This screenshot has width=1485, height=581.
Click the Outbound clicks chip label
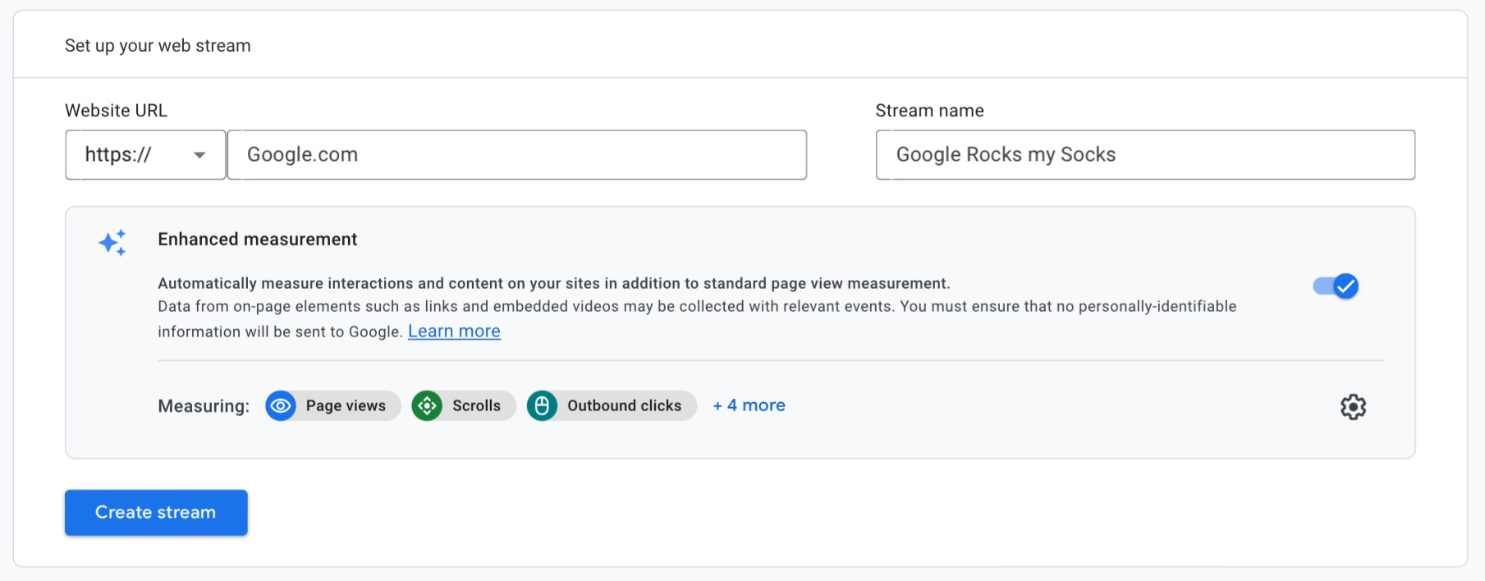click(x=624, y=405)
